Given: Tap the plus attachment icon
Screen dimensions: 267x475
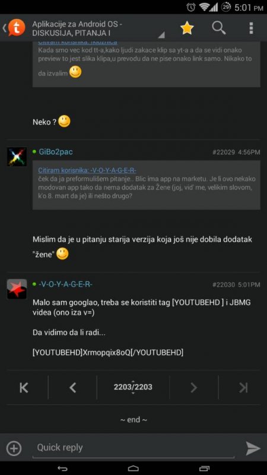Looking at the screenshot, I should click(14, 448).
